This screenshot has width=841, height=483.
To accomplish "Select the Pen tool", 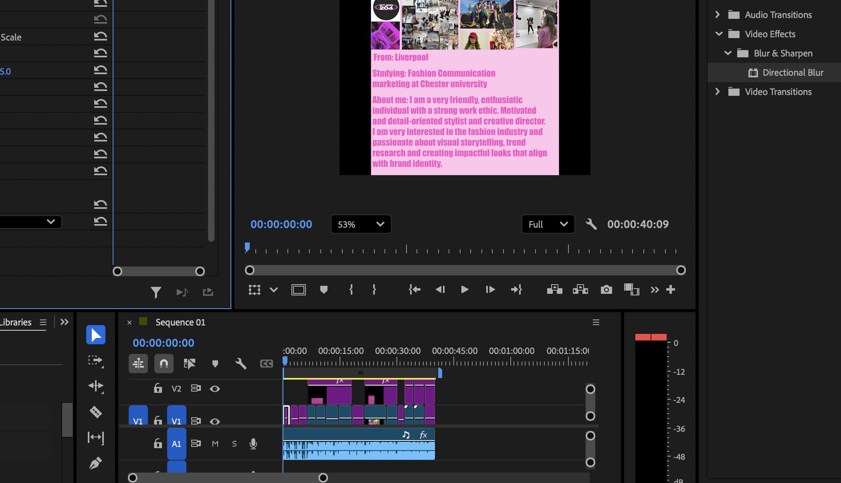I will click(x=95, y=463).
